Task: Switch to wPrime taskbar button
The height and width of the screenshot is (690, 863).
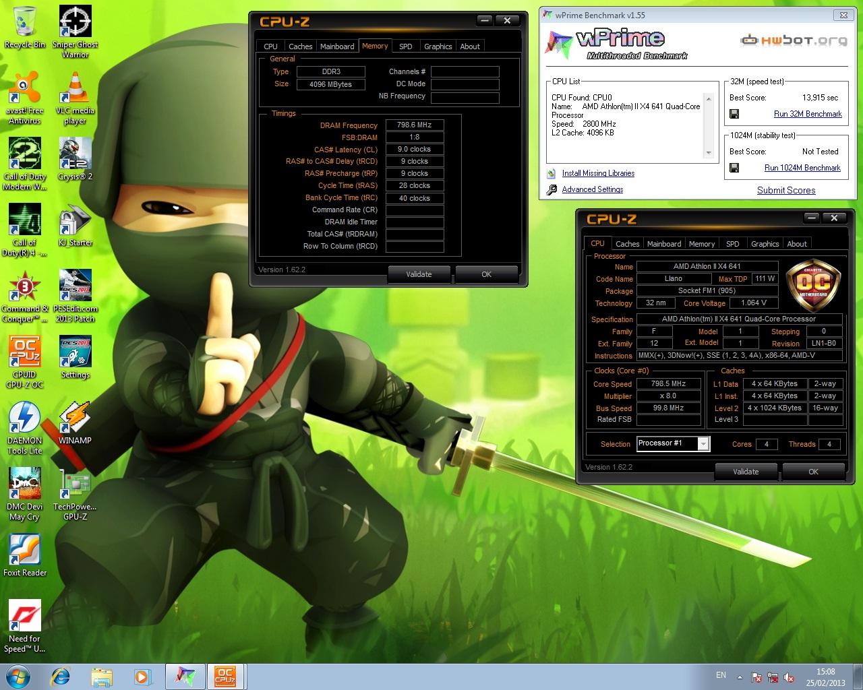Action: pyautogui.click(x=185, y=676)
